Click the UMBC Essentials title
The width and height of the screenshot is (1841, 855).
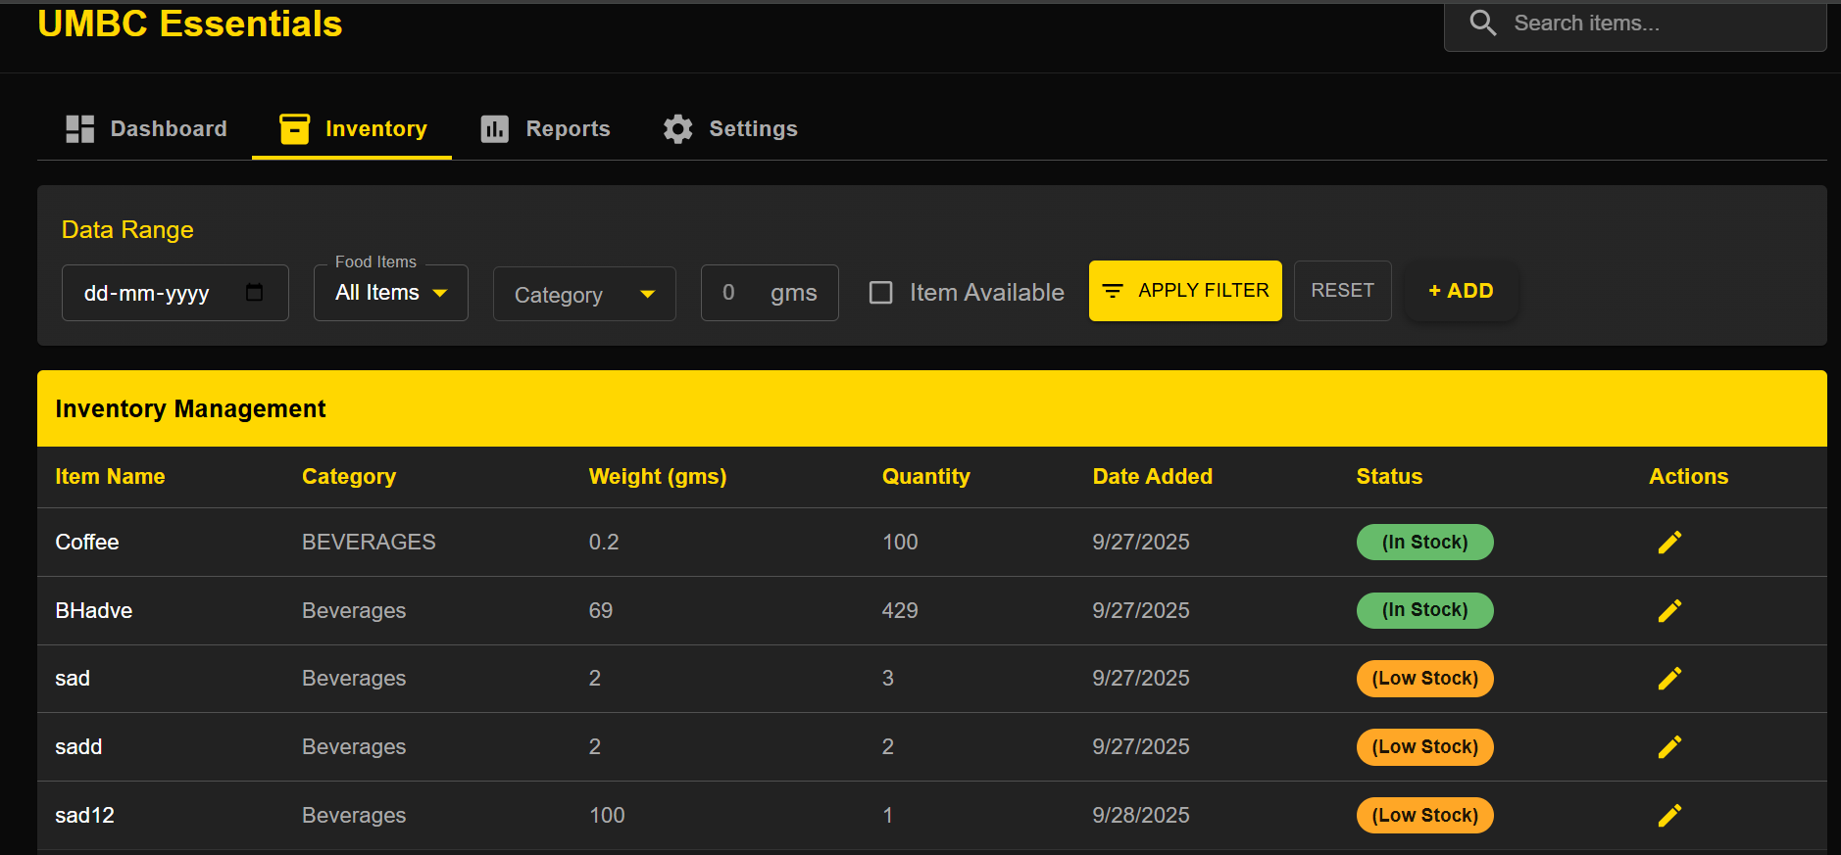click(190, 24)
